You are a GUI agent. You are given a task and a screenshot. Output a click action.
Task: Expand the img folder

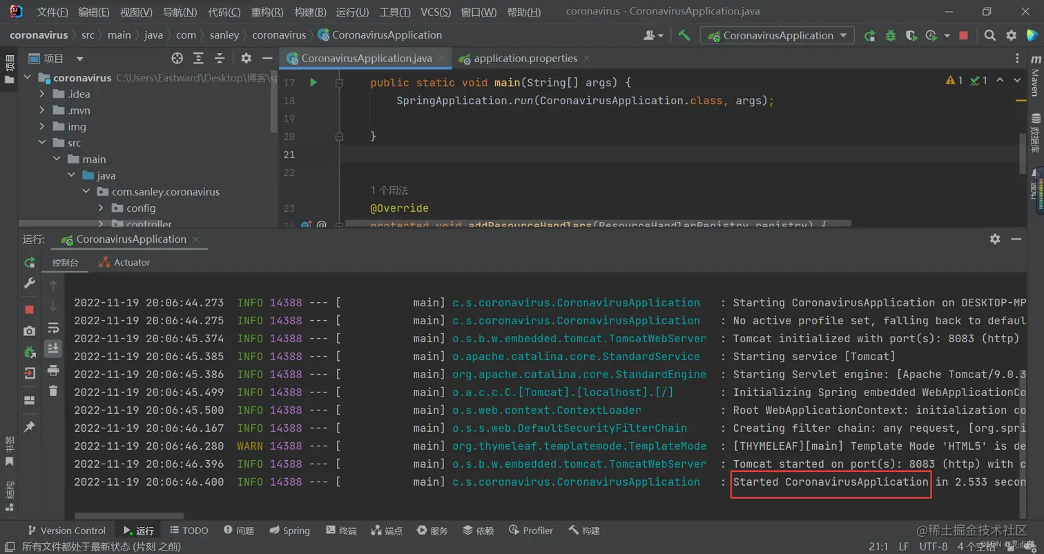pos(42,126)
